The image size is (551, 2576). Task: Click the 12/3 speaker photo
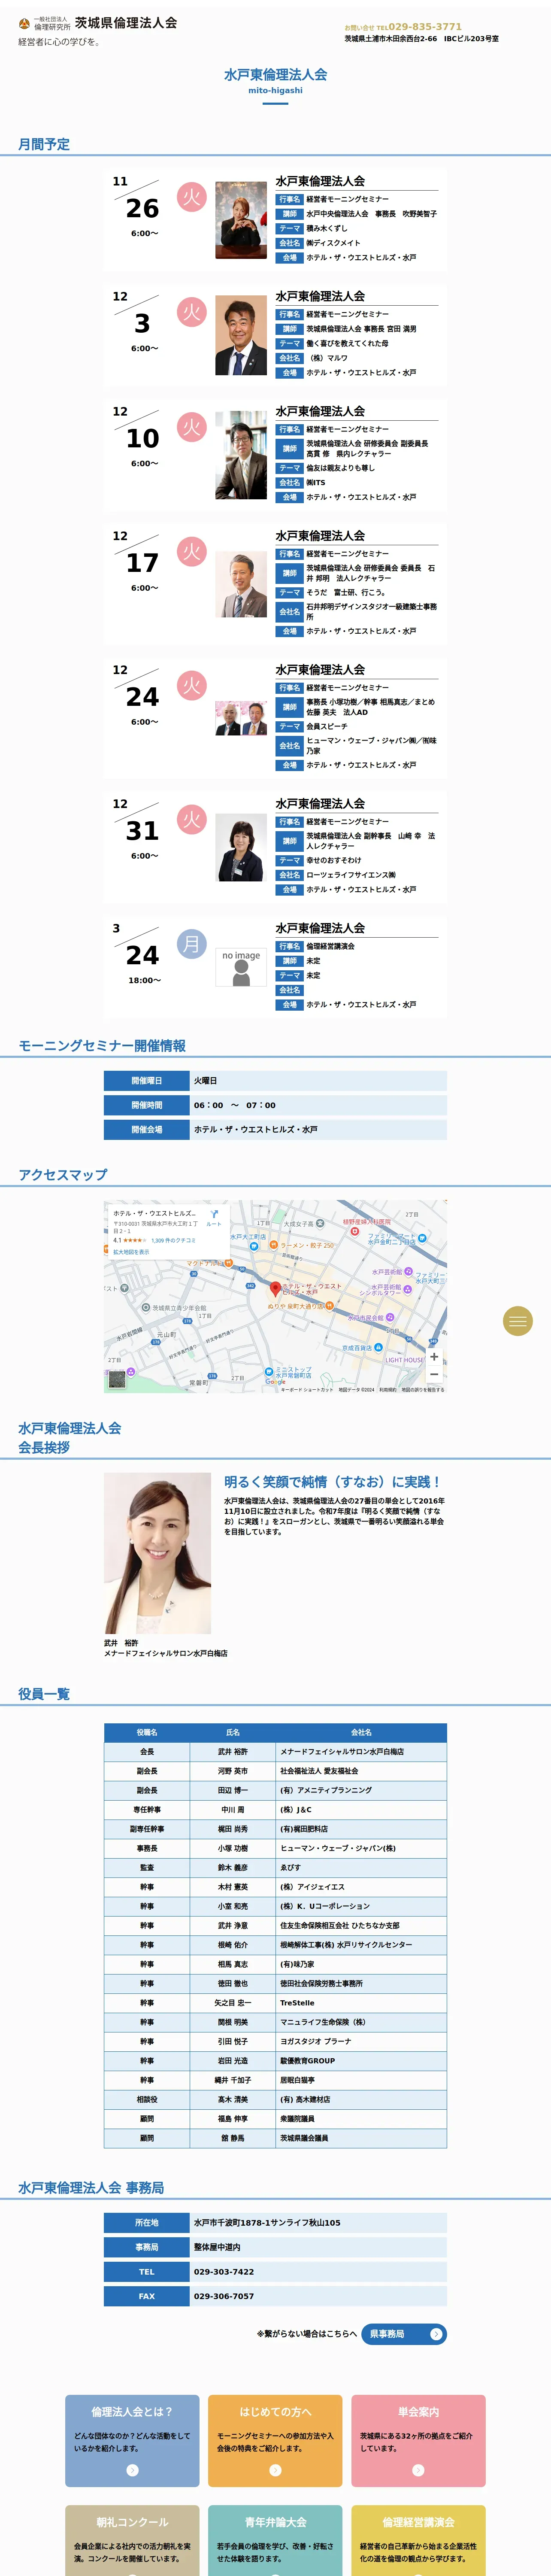(241, 335)
